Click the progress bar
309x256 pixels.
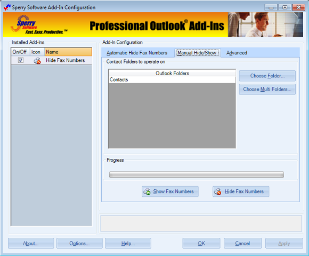(197, 174)
